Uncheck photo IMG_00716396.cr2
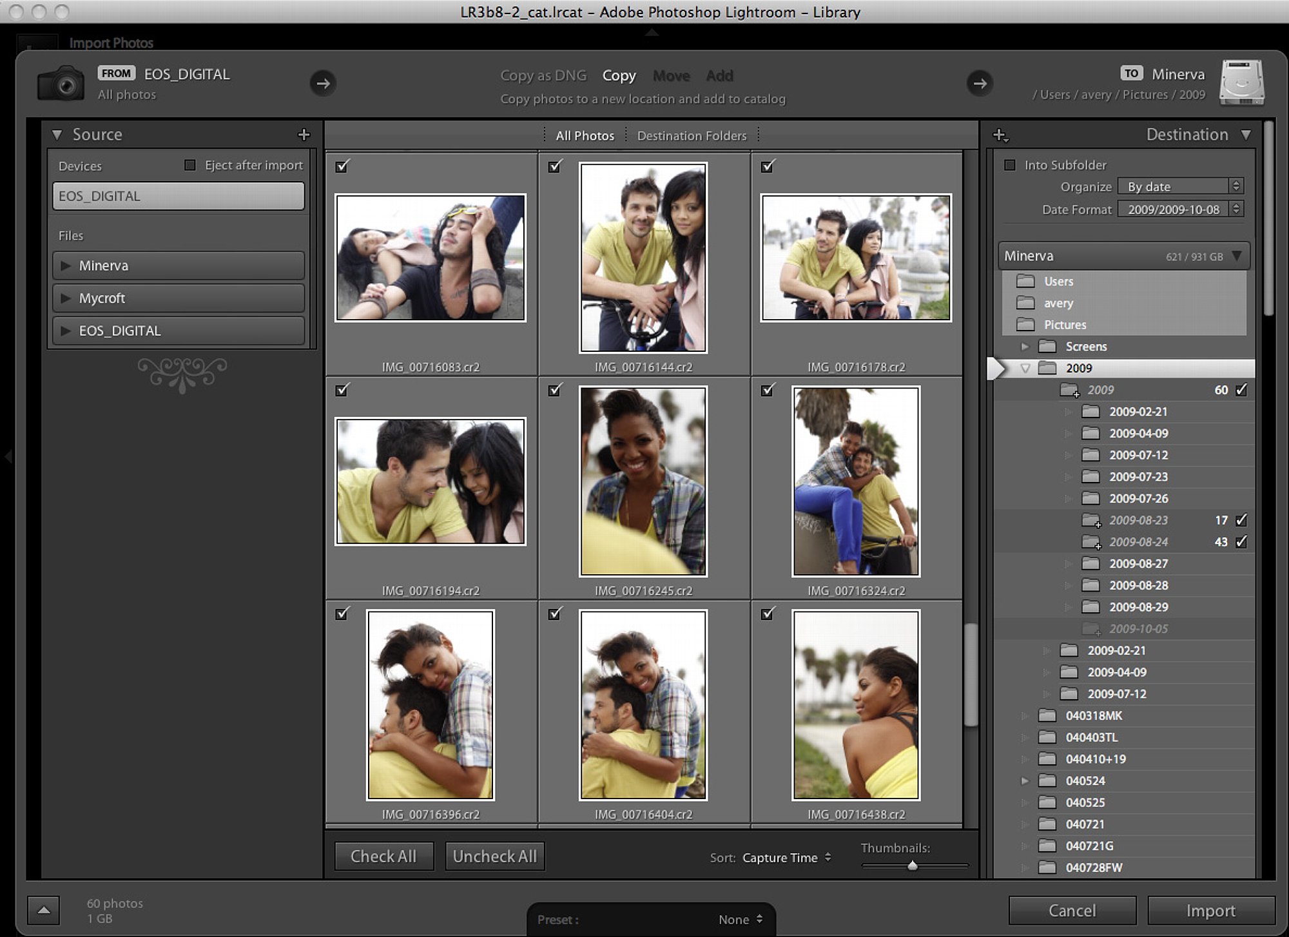Viewport: 1289px width, 937px height. click(x=342, y=614)
